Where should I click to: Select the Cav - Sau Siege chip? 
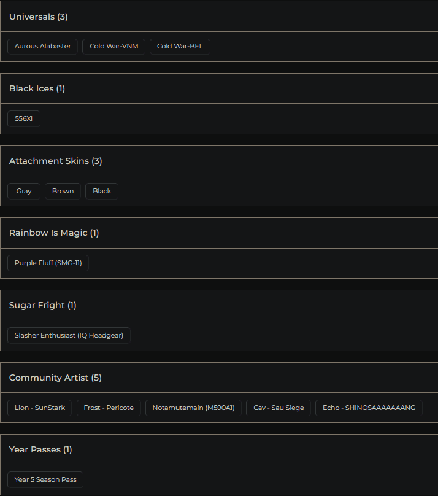click(x=279, y=408)
